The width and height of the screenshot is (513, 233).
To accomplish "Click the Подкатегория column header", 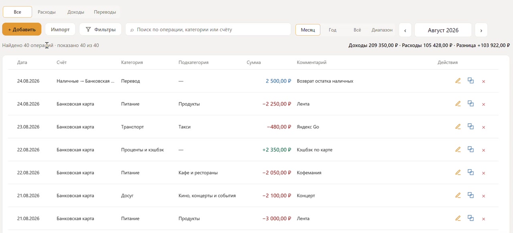I will (194, 62).
